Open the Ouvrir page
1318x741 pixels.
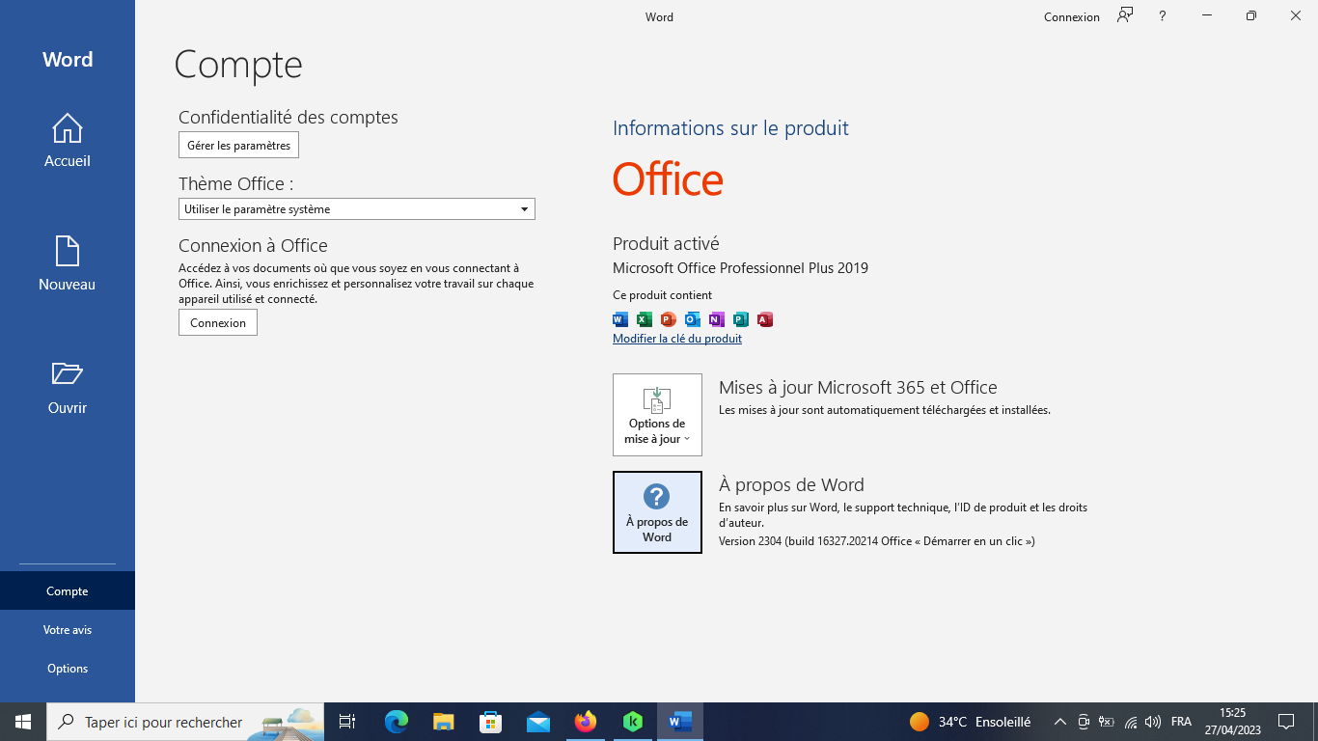tap(68, 388)
